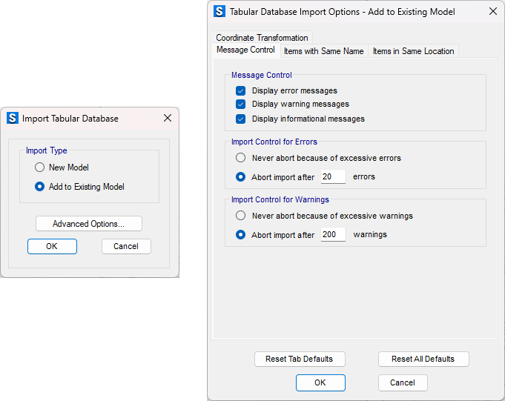Image resolution: width=505 pixels, height=401 pixels.
Task: Switch to Items in Same Location tab
Action: coord(413,51)
